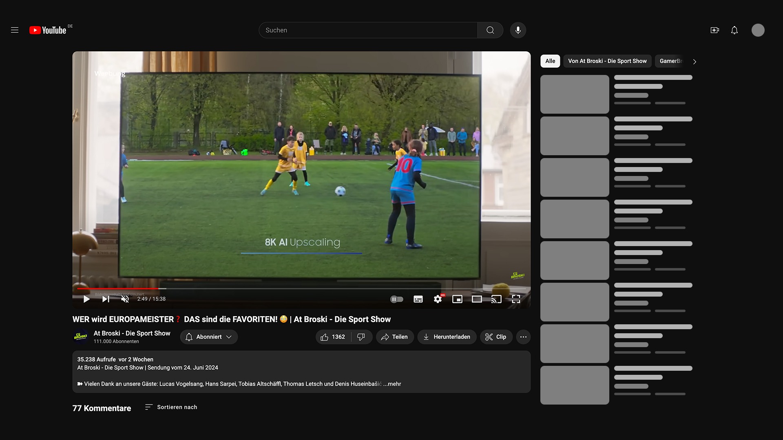Go to YouTube home via logo
783x440 pixels.
point(48,30)
